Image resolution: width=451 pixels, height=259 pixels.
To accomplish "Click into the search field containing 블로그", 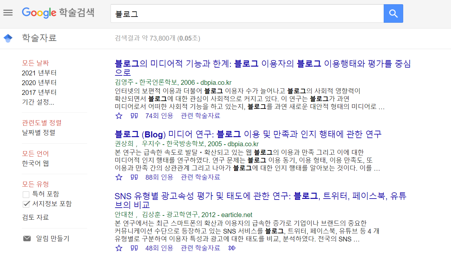I will [247, 14].
